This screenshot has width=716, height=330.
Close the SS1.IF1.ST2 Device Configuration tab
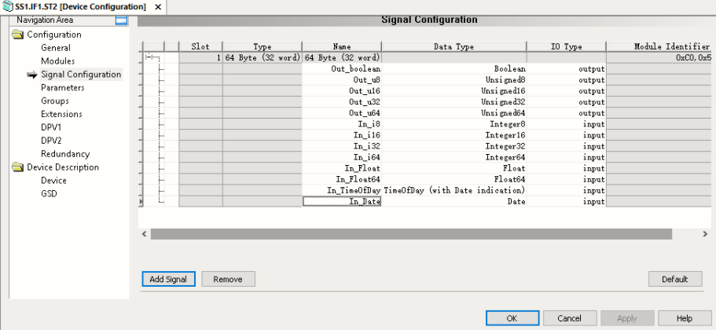pos(158,7)
